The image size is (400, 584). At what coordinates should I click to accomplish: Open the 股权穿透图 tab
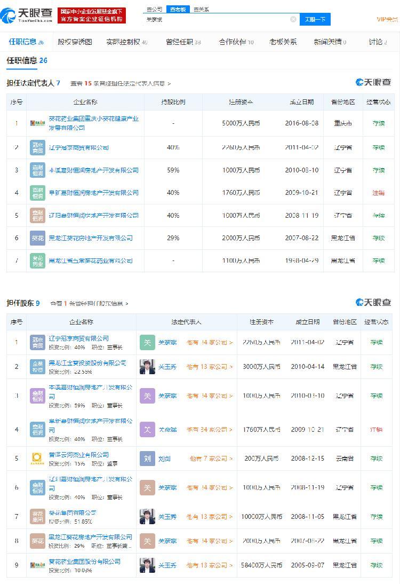[x=75, y=42]
